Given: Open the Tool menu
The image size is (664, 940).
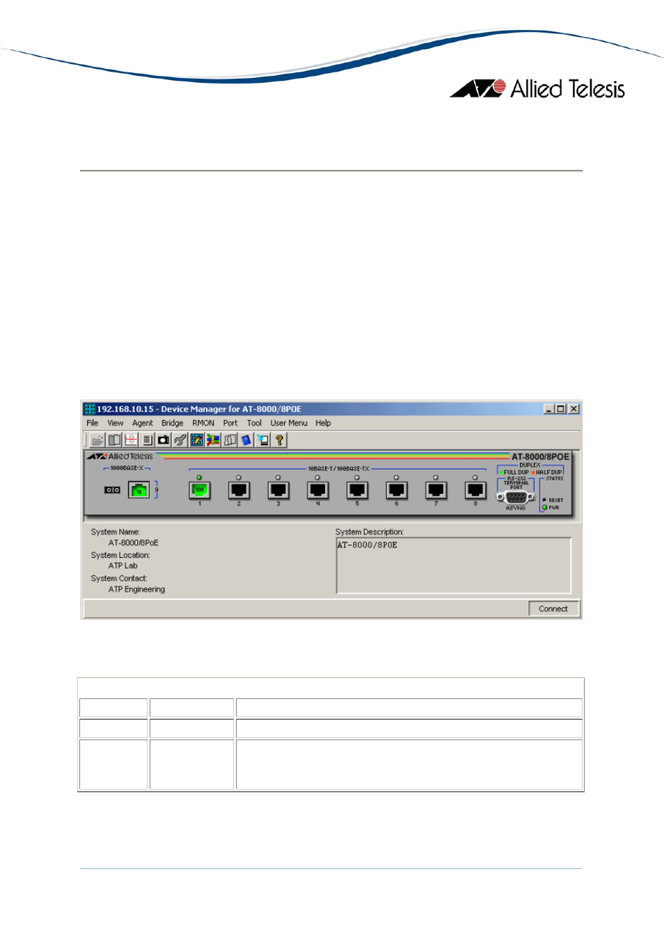Looking at the screenshot, I should tap(254, 423).
